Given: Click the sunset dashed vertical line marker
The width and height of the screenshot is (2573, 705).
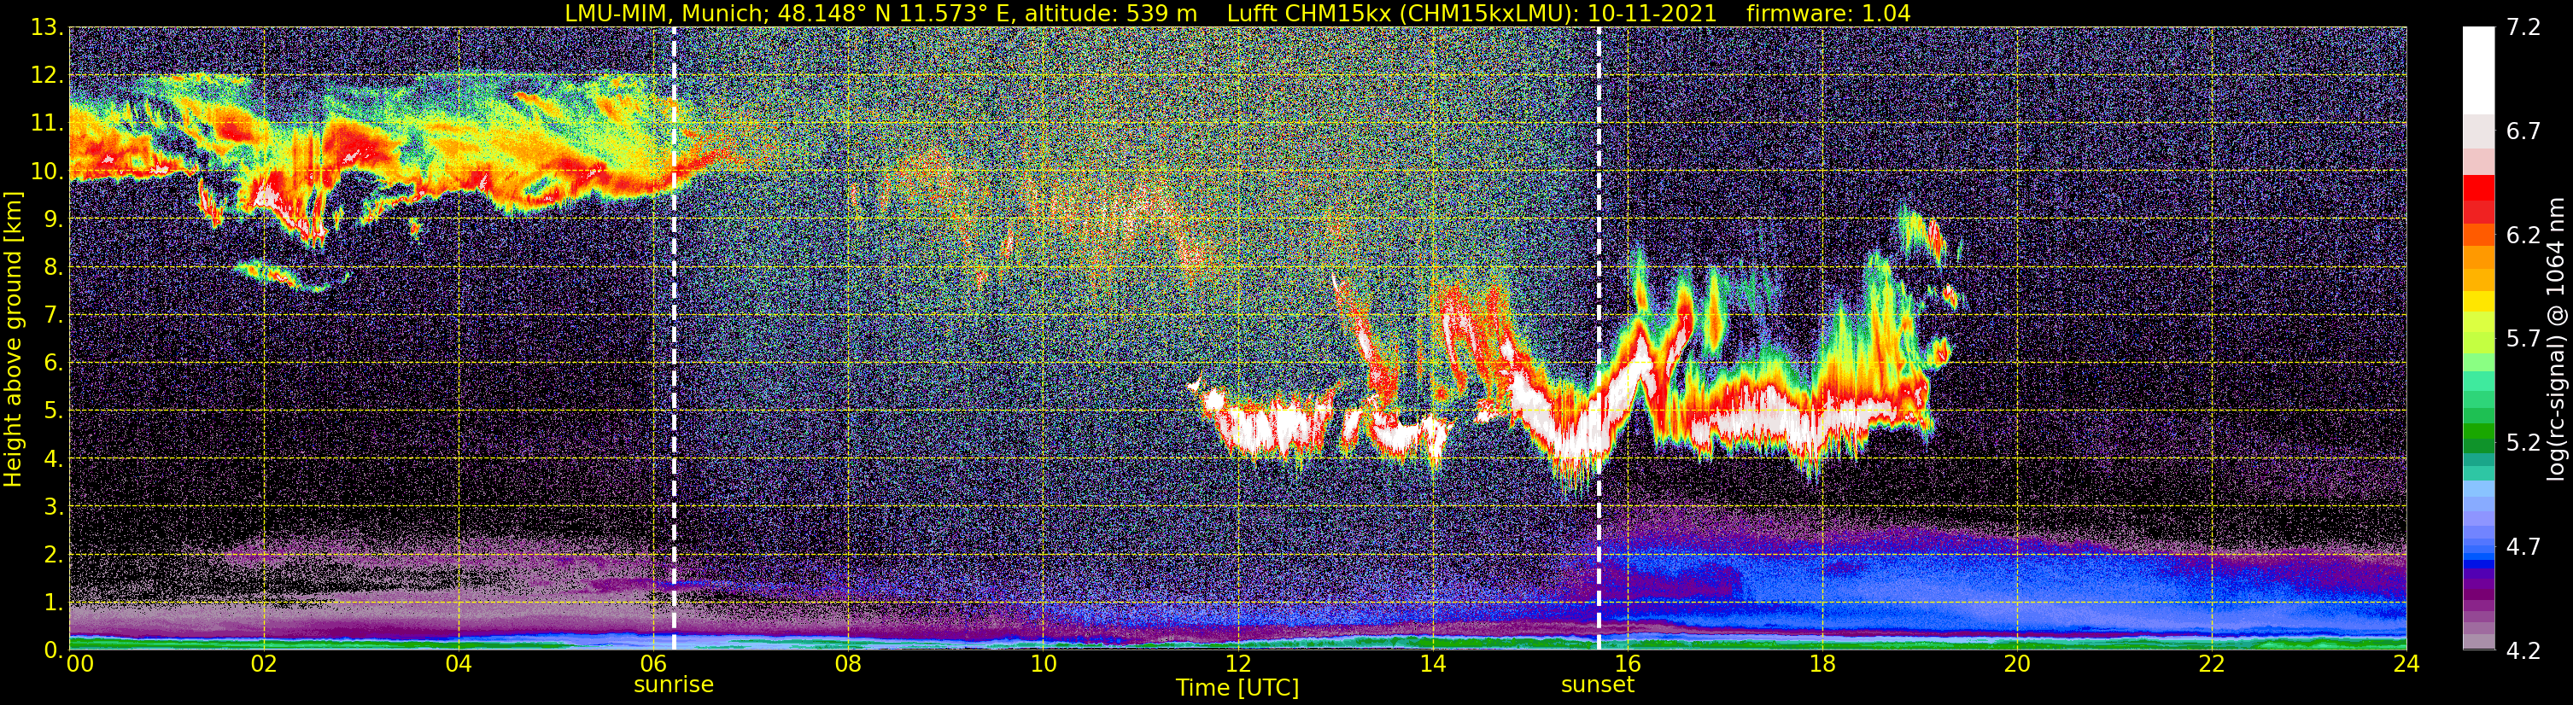Looking at the screenshot, I should 1598,339.
